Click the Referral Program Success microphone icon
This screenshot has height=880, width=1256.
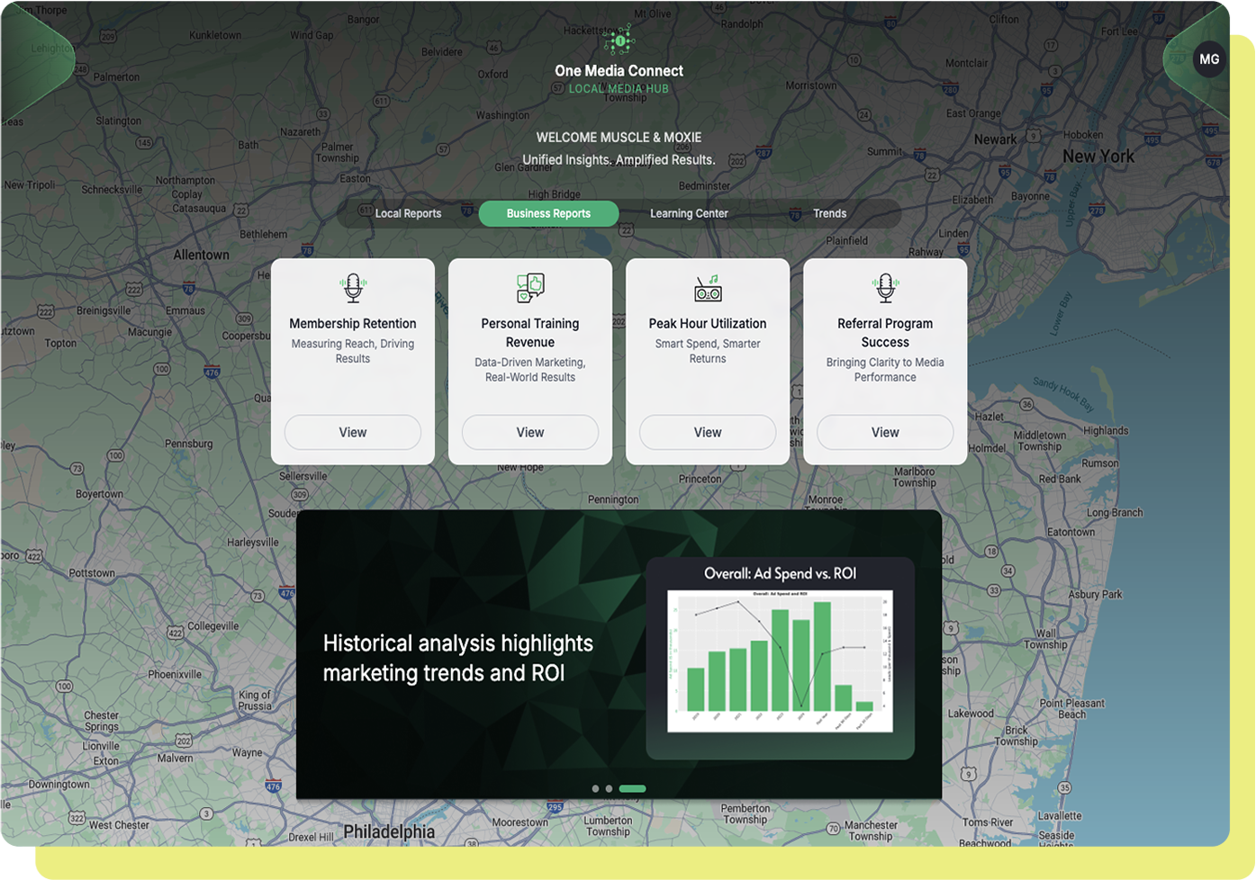pyautogui.click(x=885, y=288)
